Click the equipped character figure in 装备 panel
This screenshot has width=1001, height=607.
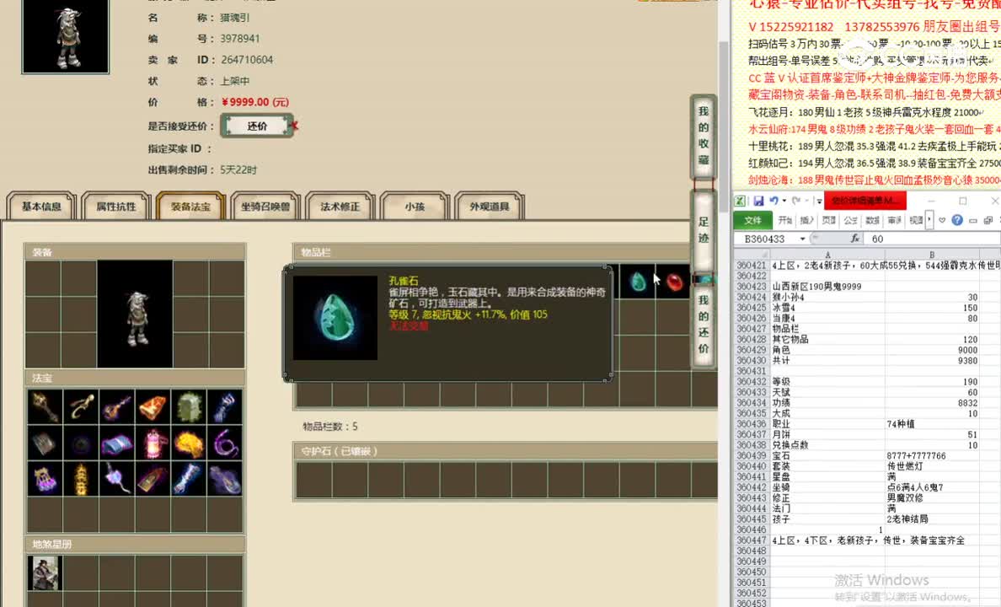pyautogui.click(x=135, y=314)
